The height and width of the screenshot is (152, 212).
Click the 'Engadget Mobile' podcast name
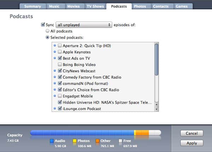78,96
